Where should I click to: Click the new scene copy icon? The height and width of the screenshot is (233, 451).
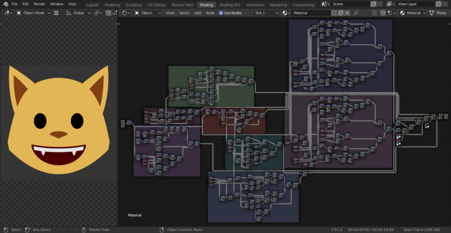pyautogui.click(x=373, y=4)
